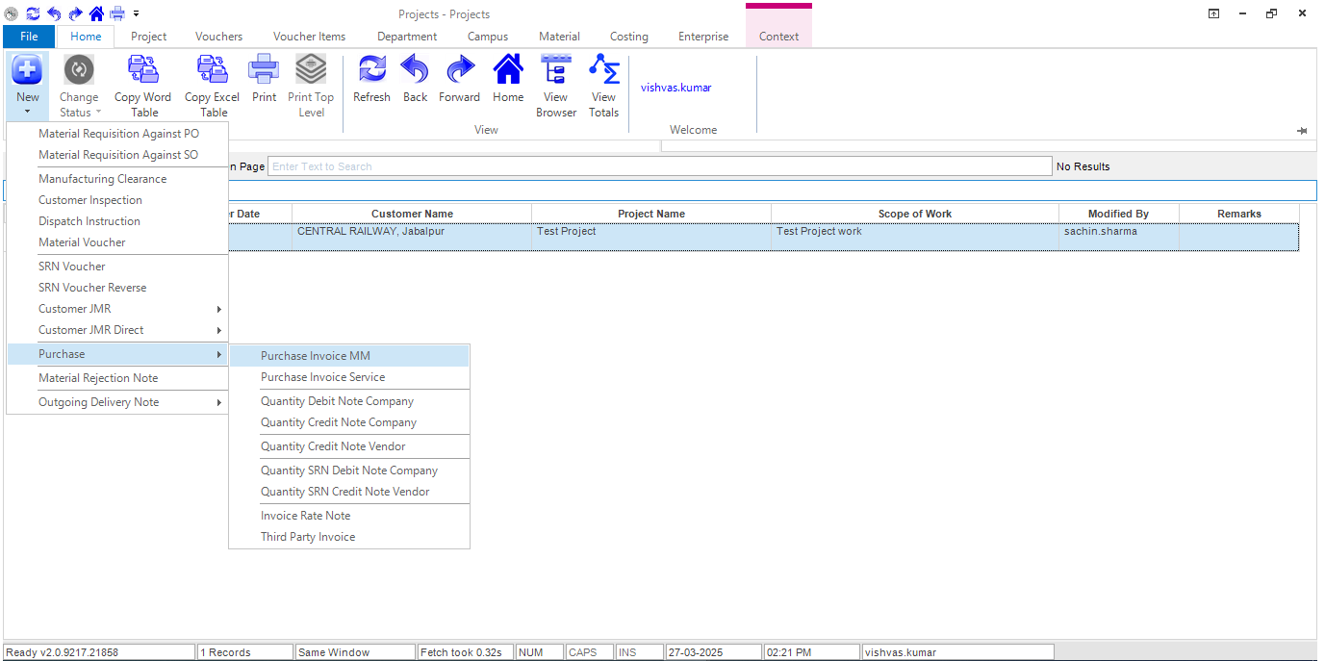Sort by Customer Name column header
The width and height of the screenshot is (1325, 661).
[x=412, y=214]
